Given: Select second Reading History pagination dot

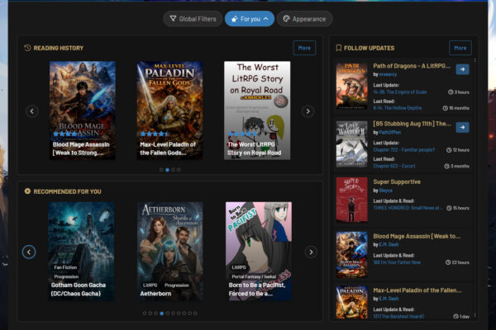Looking at the screenshot, I should (x=167, y=170).
